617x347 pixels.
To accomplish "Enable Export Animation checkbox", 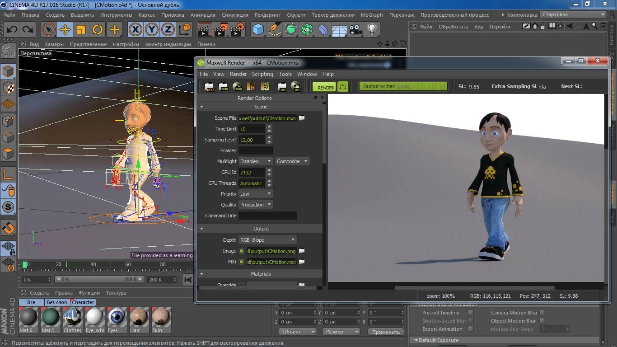I will coord(471,329).
